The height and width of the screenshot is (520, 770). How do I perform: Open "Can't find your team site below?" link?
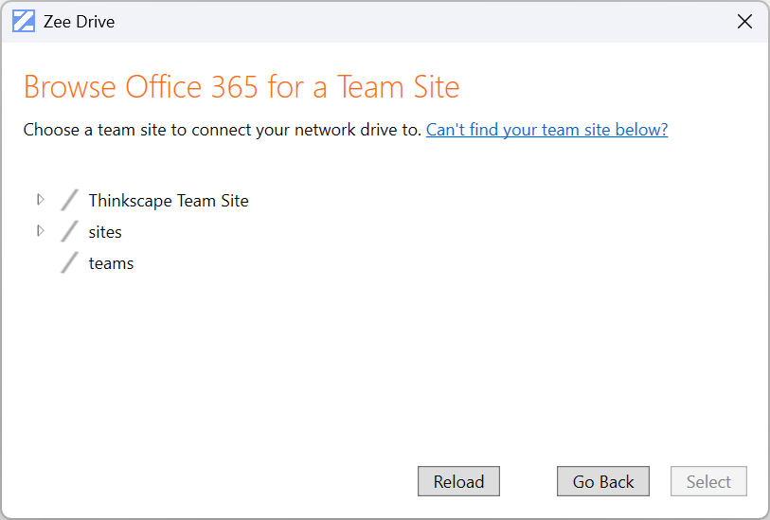[x=546, y=130]
